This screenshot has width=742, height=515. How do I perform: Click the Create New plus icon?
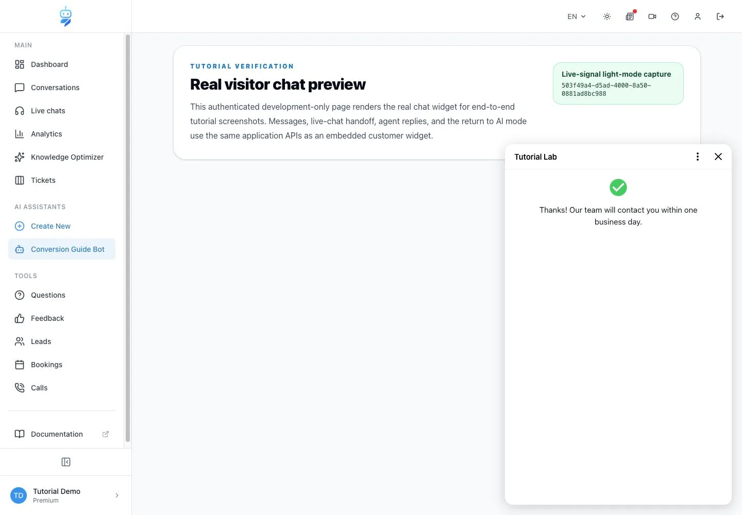tap(20, 226)
